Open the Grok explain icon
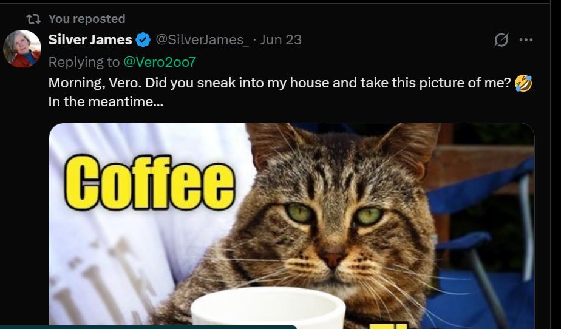Image resolution: width=561 pixels, height=329 pixels. pyautogui.click(x=501, y=39)
